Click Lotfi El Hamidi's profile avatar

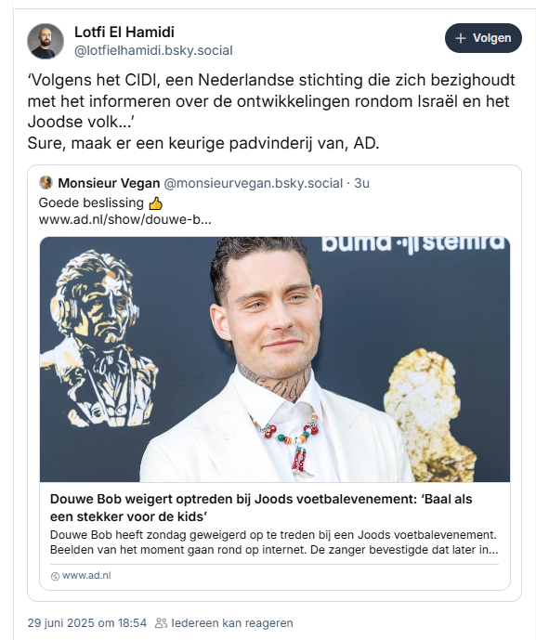click(46, 41)
